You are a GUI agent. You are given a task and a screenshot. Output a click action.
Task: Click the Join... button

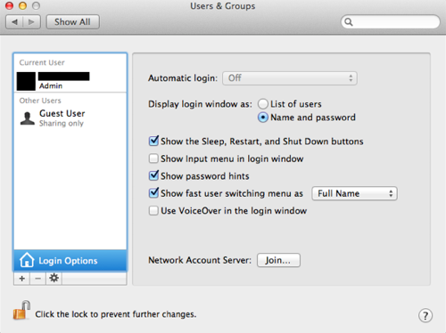[278, 260]
